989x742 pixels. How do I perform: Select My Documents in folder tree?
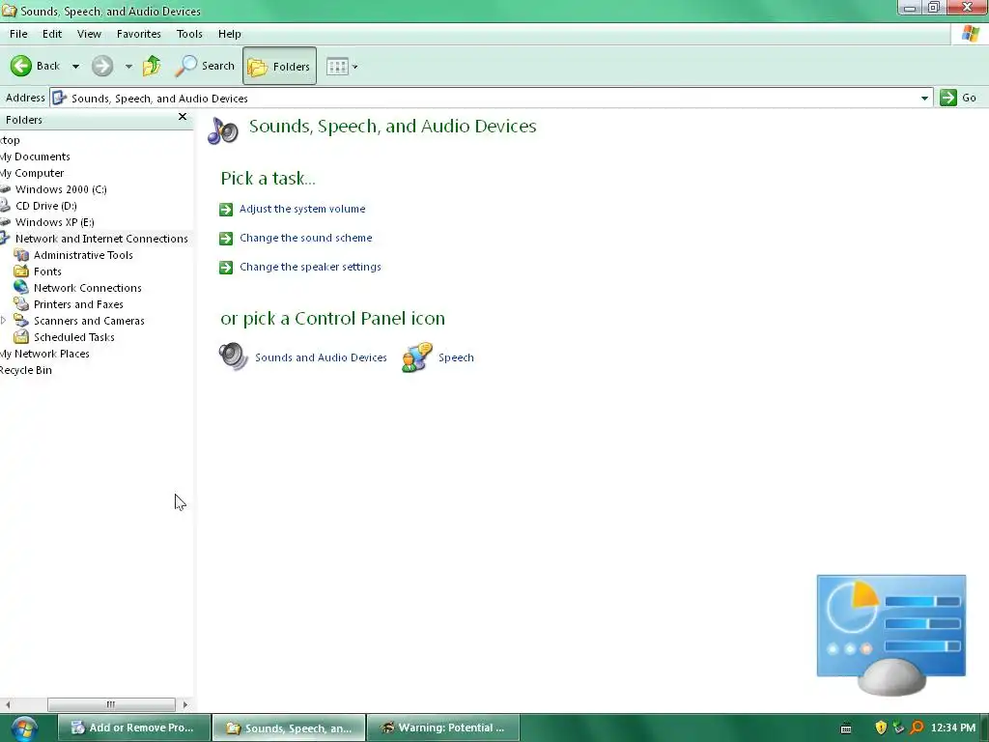pyautogui.click(x=35, y=157)
